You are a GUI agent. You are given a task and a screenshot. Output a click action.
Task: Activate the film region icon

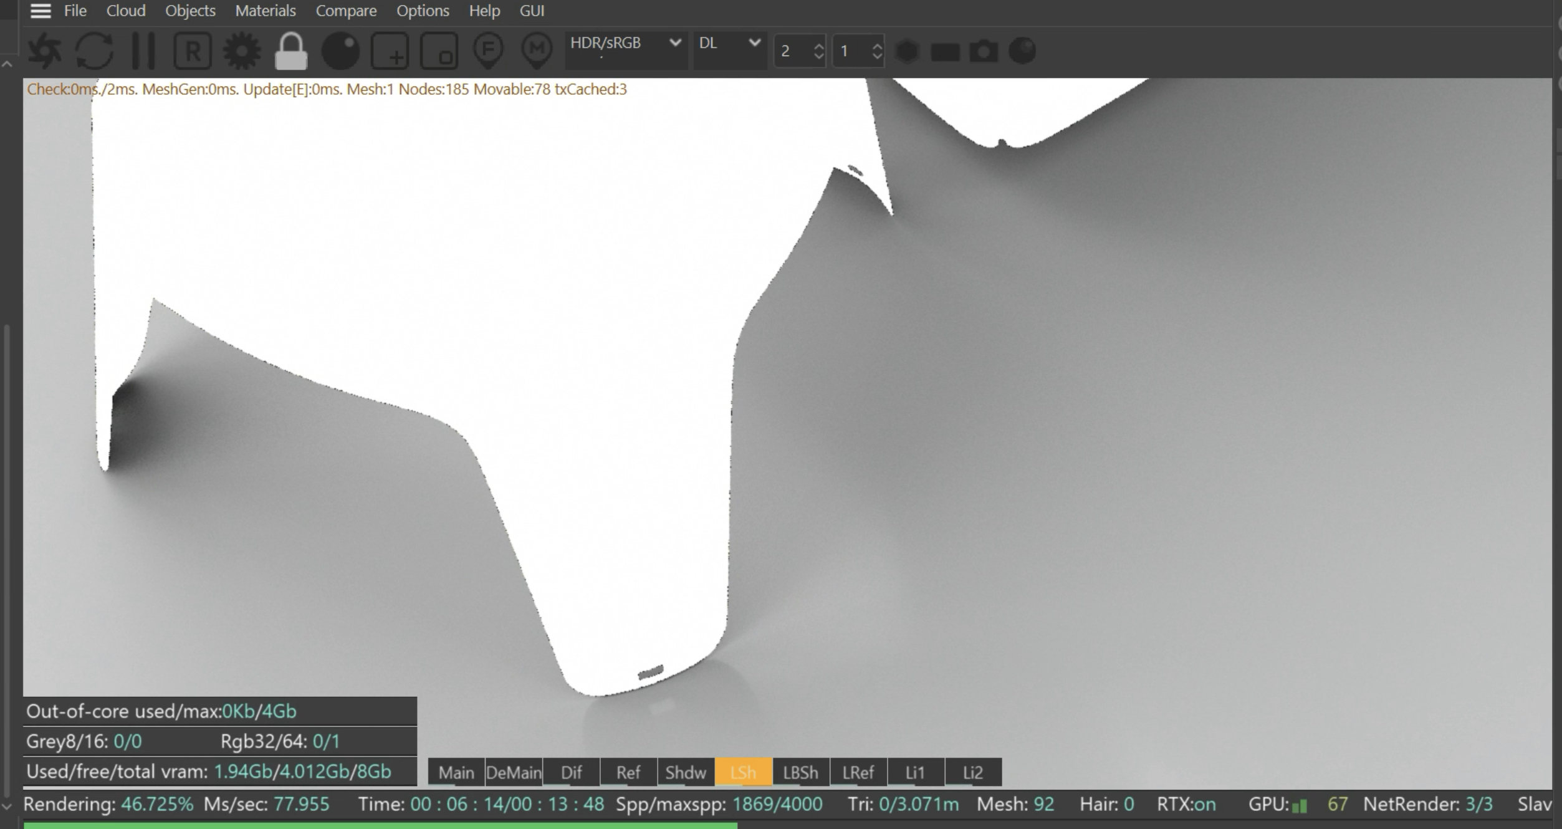point(439,50)
